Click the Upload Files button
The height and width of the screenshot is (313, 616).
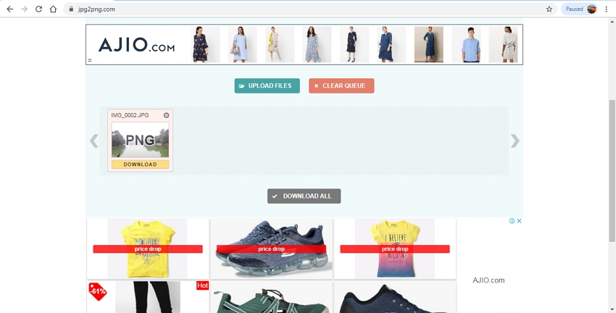tap(267, 85)
